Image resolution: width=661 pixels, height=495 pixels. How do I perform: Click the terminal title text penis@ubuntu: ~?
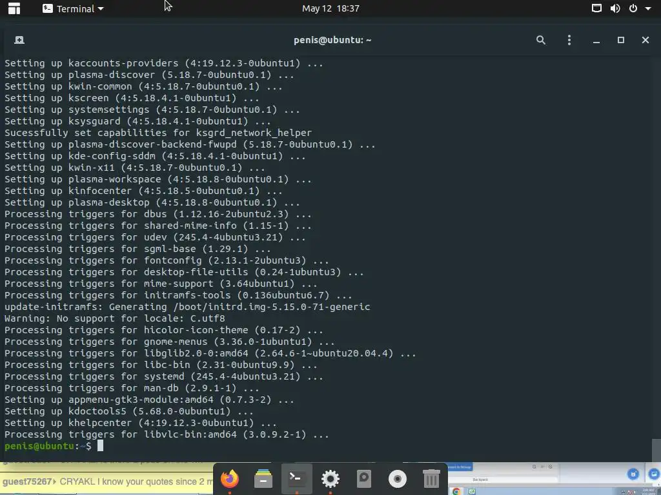coord(332,40)
